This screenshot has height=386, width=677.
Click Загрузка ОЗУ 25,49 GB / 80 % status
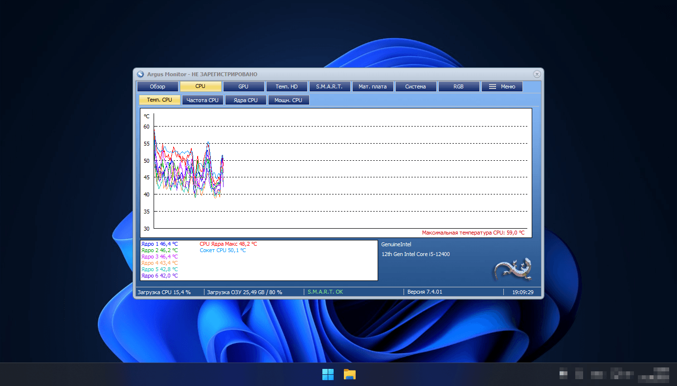[x=245, y=292]
